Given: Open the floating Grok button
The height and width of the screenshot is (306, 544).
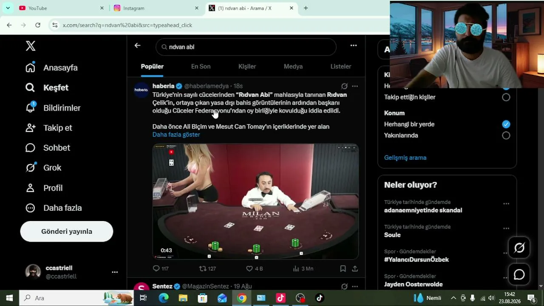Looking at the screenshot, I should pos(519,248).
